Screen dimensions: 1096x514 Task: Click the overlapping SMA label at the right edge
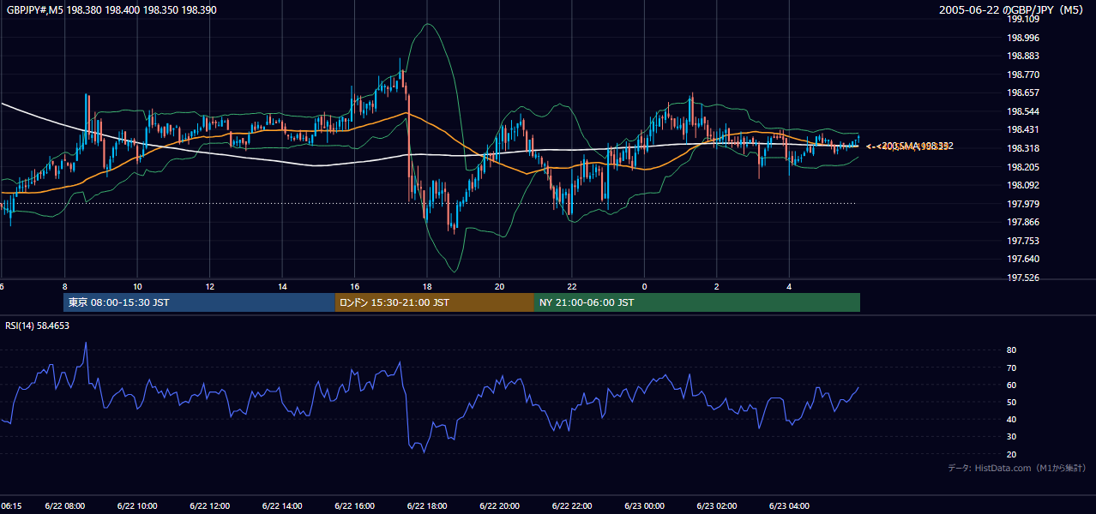(909, 146)
